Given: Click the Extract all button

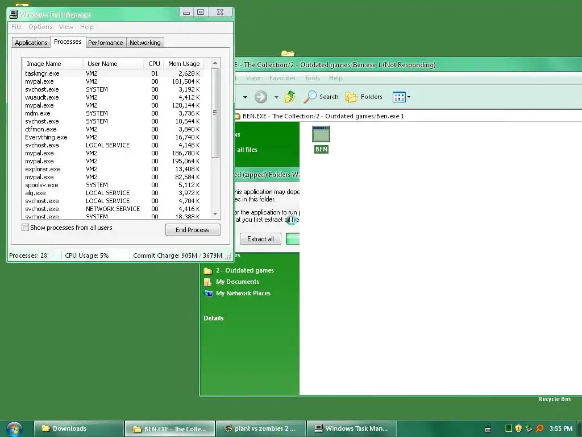Looking at the screenshot, I should point(260,239).
